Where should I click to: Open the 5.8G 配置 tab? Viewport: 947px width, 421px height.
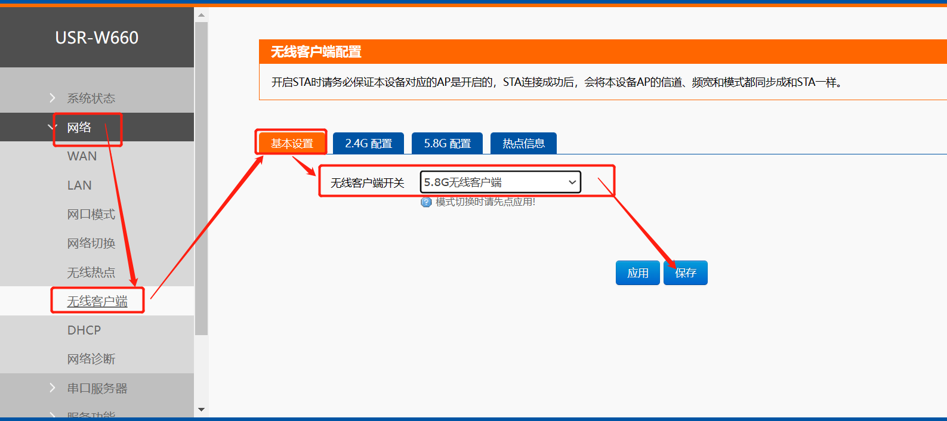coord(447,144)
